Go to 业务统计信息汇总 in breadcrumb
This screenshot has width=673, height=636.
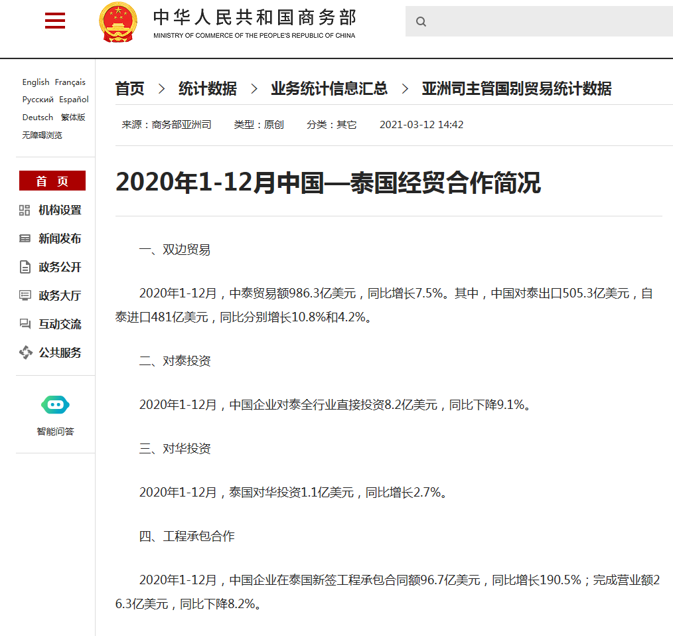point(329,89)
